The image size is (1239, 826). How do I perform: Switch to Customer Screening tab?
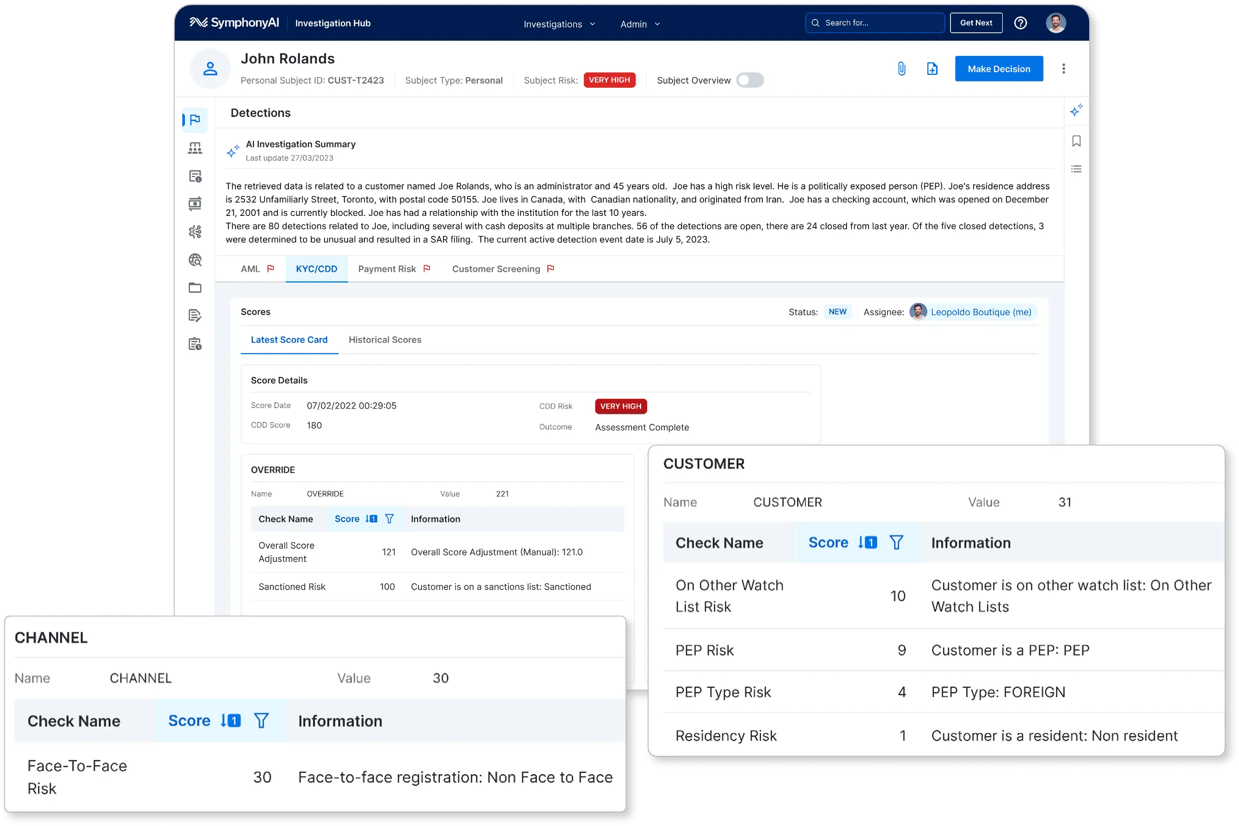tap(503, 269)
